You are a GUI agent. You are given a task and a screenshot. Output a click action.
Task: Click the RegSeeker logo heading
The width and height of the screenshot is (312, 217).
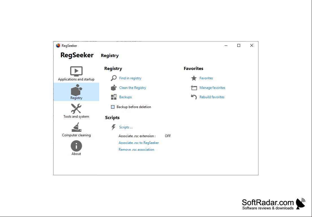click(x=77, y=55)
